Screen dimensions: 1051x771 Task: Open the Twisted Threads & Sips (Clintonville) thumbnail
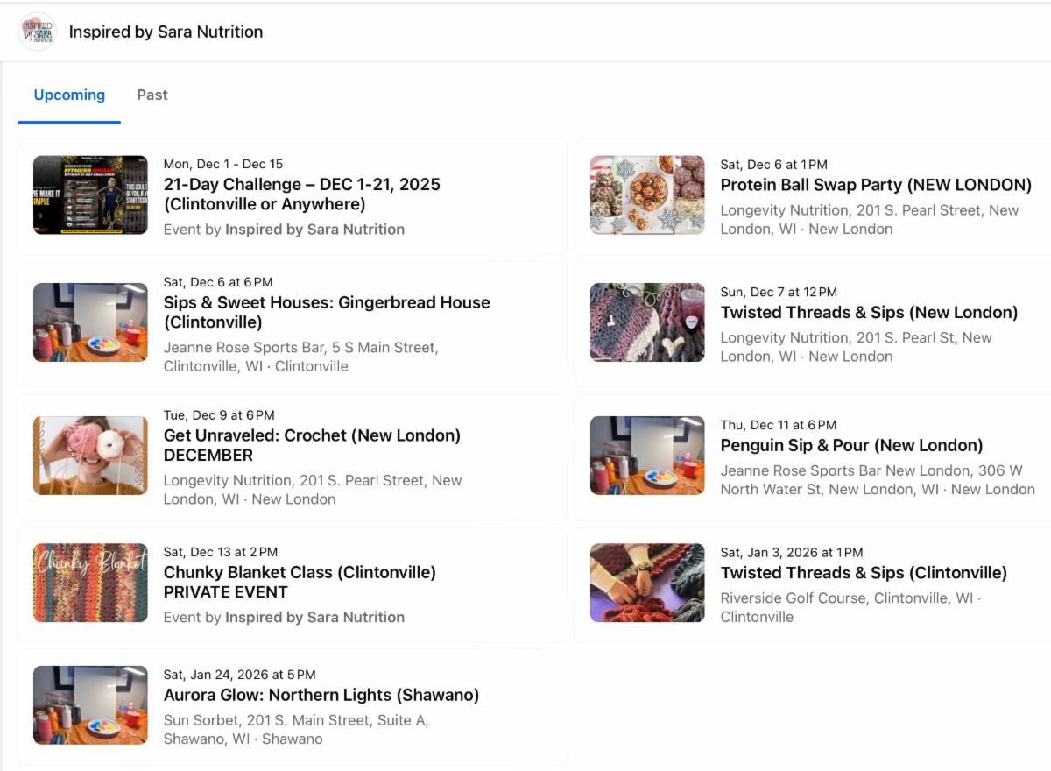(647, 583)
